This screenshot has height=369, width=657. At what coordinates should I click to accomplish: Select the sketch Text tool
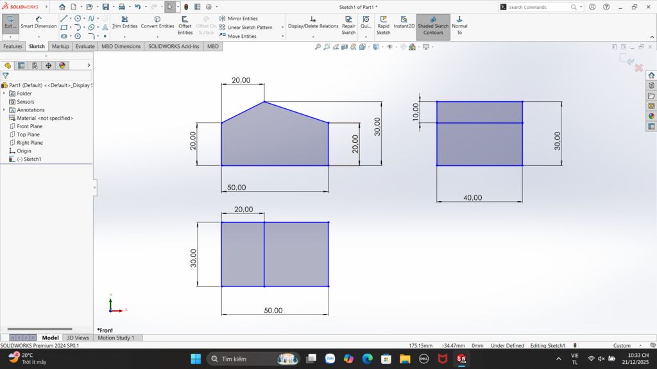click(105, 27)
